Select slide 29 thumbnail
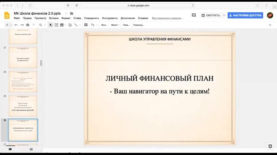The width and height of the screenshot is (277, 155). tap(23, 106)
